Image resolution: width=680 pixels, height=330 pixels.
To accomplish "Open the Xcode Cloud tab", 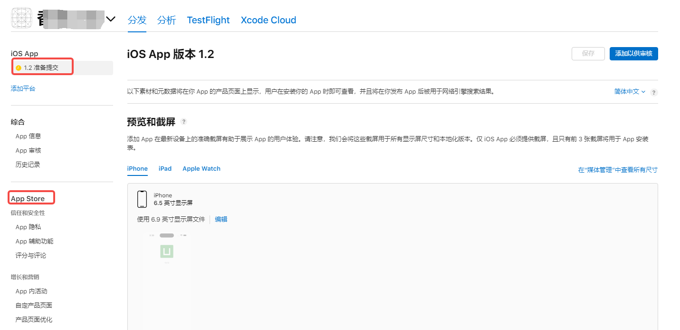I will 268,20.
